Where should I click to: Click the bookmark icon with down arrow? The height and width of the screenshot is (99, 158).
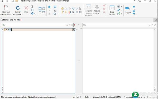pyautogui.click(x=134, y=14)
